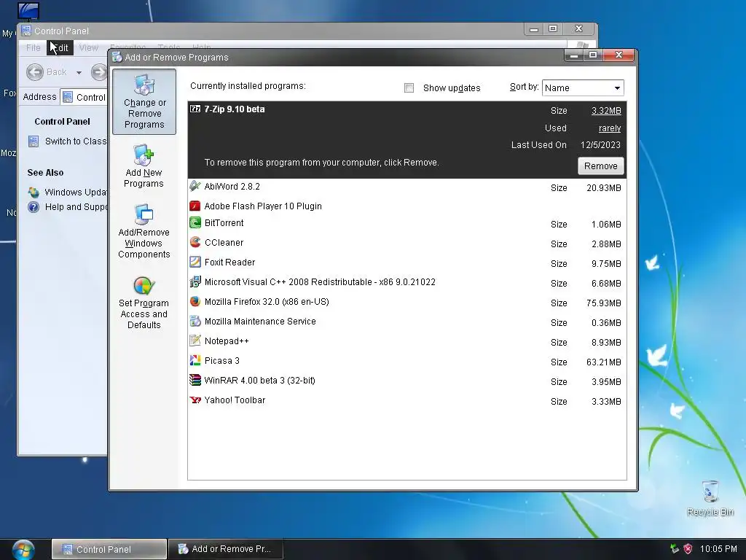The image size is (746, 560).
Task: Open the Edit menu in Control Panel
Action: point(60,47)
